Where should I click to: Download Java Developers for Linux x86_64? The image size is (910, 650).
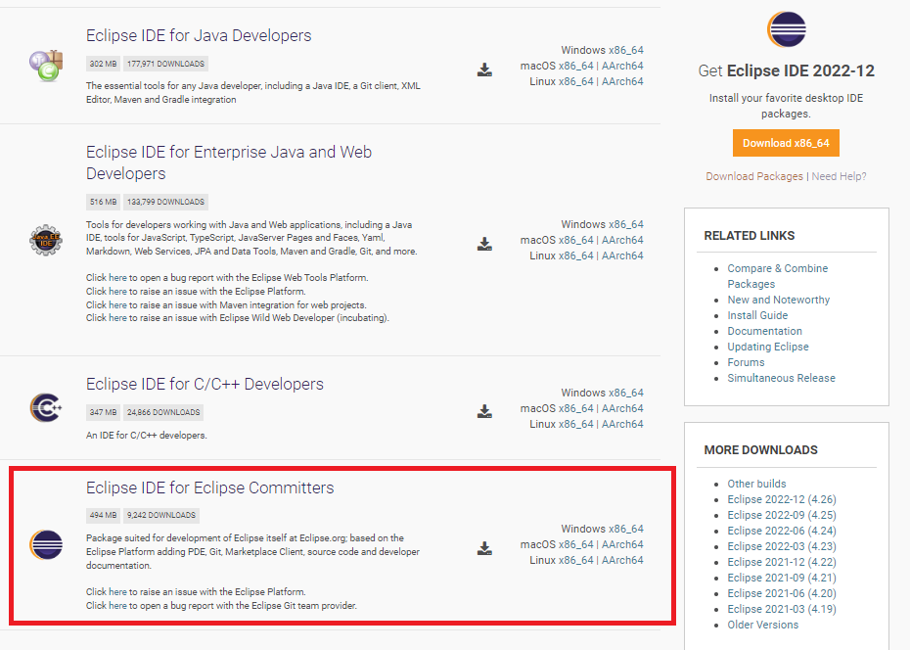(575, 81)
